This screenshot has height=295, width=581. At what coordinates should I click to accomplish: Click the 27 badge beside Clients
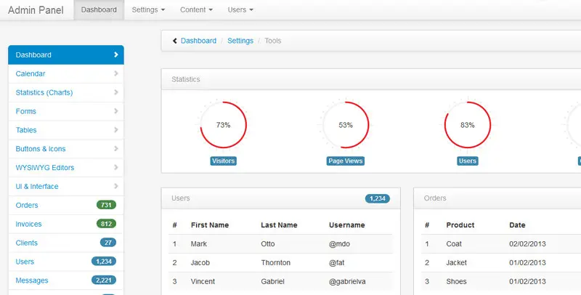click(107, 243)
